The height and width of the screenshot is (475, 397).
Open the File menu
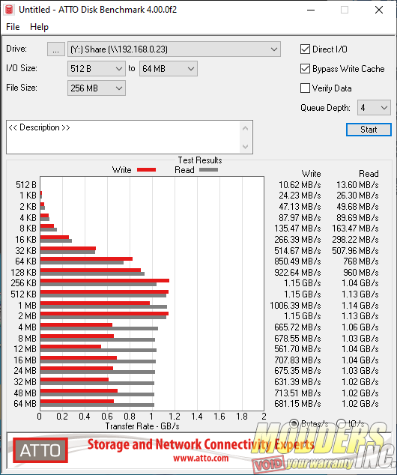pyautogui.click(x=13, y=27)
